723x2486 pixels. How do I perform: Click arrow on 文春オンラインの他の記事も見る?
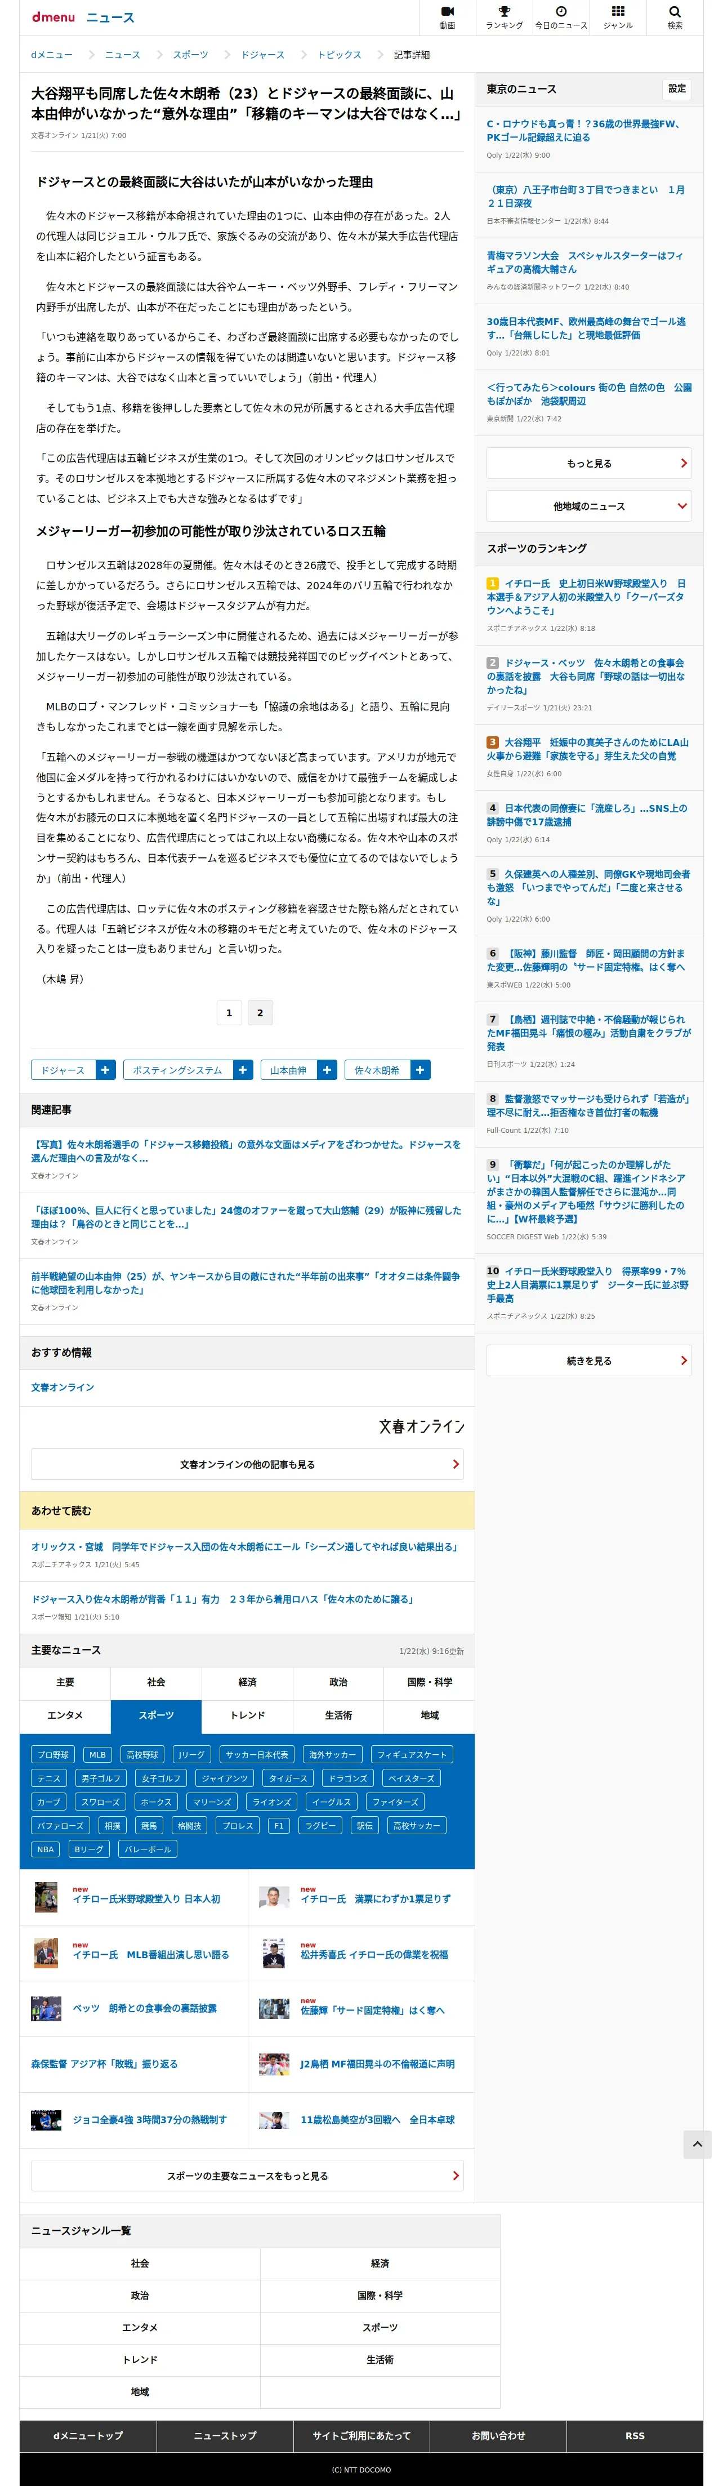(456, 1464)
